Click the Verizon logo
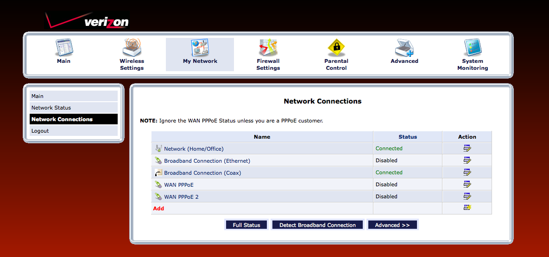This screenshot has width=549, height=257. tap(87, 20)
